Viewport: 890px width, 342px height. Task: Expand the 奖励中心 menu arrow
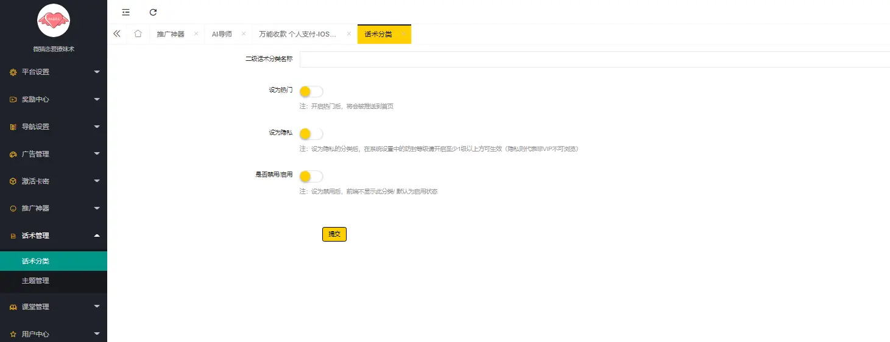pyautogui.click(x=97, y=99)
